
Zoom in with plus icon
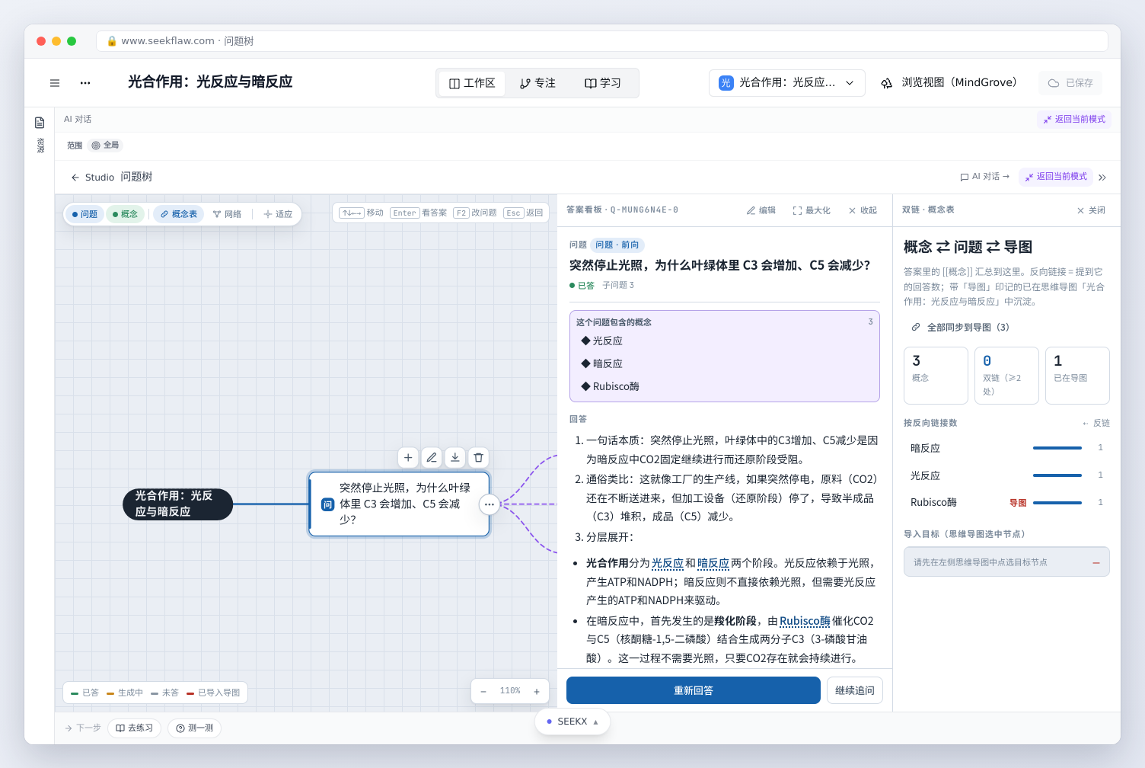click(x=537, y=692)
